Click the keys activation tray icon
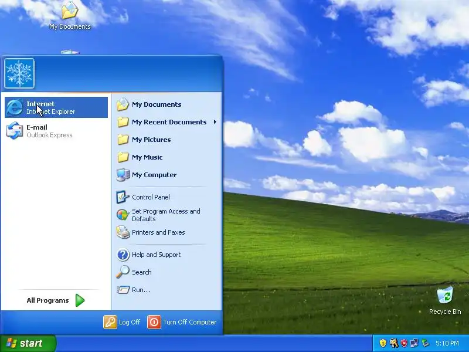Image resolution: width=469 pixels, height=352 pixels. tap(393, 343)
